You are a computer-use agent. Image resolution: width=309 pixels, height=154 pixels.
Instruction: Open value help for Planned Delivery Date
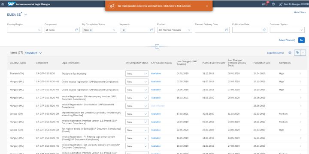pos(227,30)
